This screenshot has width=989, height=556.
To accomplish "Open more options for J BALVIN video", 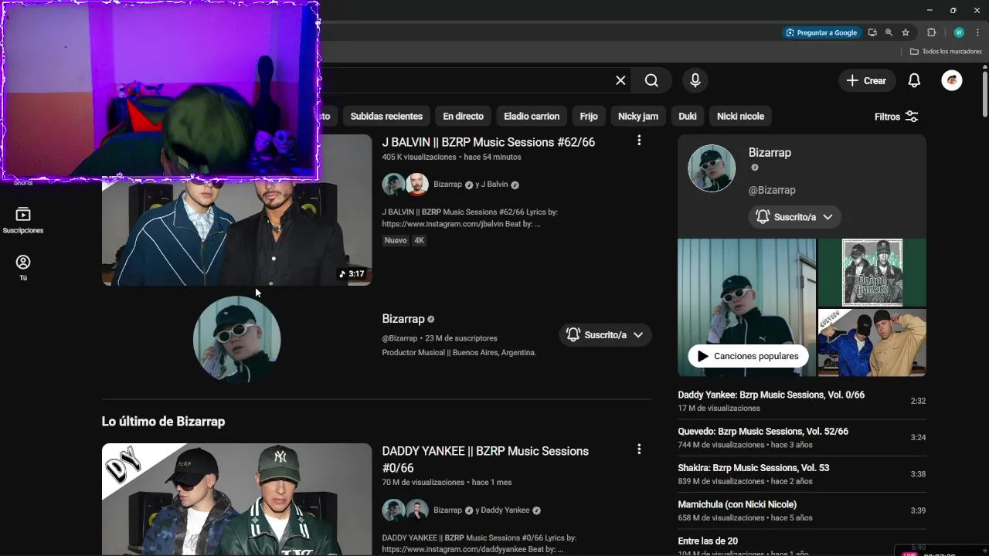I will 638,141.
